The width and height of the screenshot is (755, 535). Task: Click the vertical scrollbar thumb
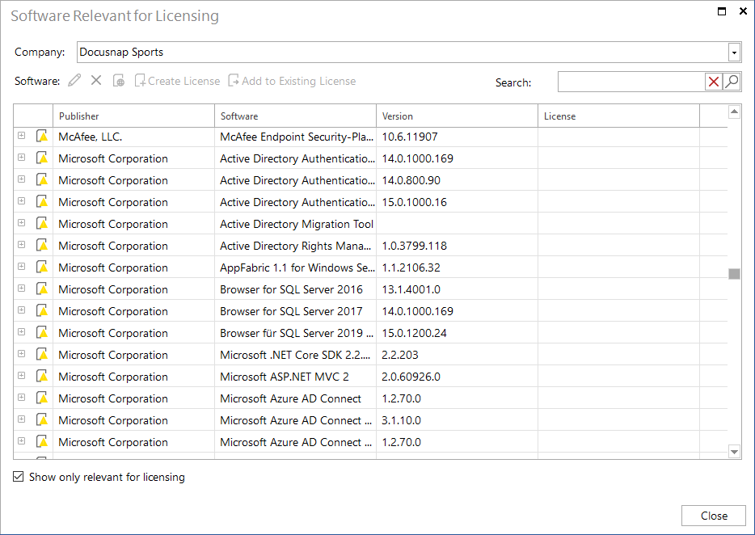(x=734, y=273)
